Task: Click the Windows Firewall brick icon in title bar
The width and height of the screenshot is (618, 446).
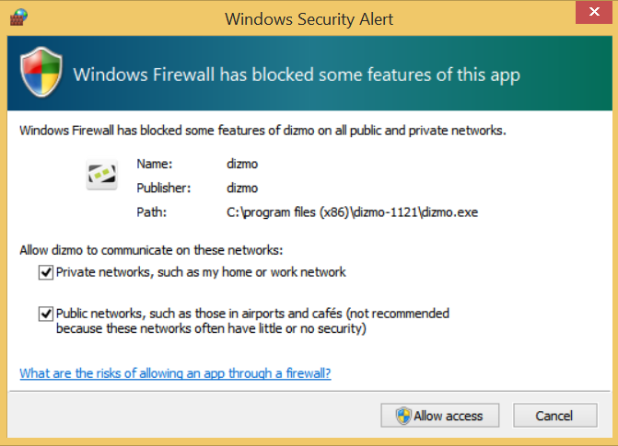Action: [19, 17]
